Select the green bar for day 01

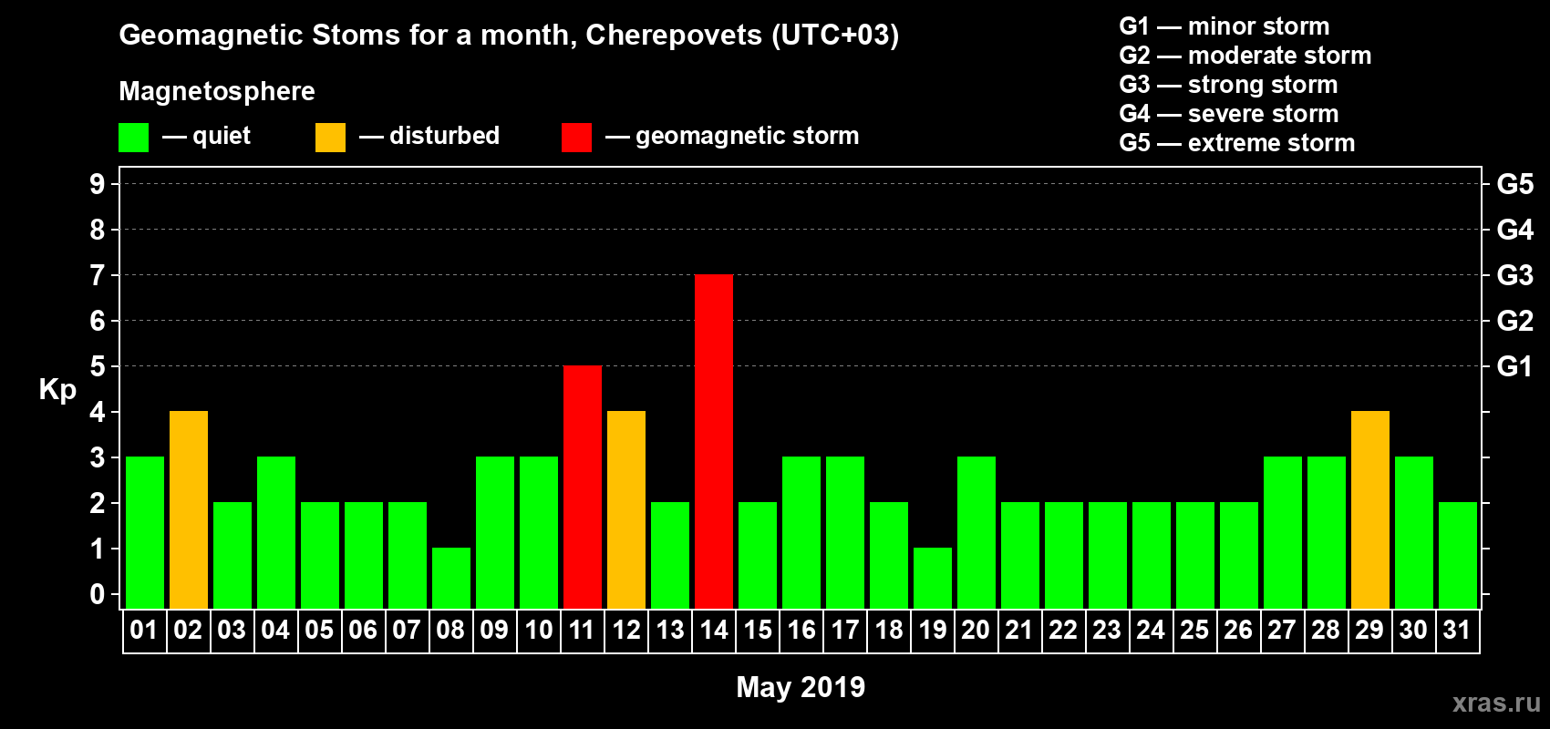pyautogui.click(x=145, y=532)
